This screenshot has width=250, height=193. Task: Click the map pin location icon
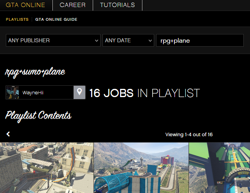[x=79, y=92]
